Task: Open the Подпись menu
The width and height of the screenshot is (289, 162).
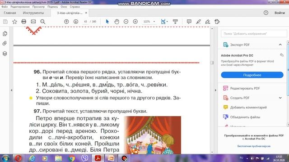Action: pyautogui.click(x=52, y=7)
